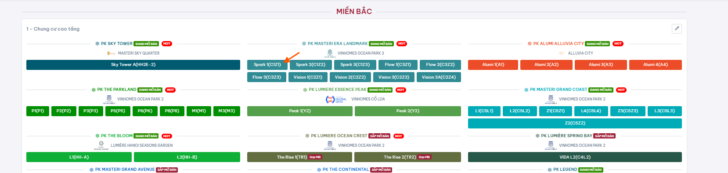Open Alumi 3(A3) block

(x=601, y=65)
